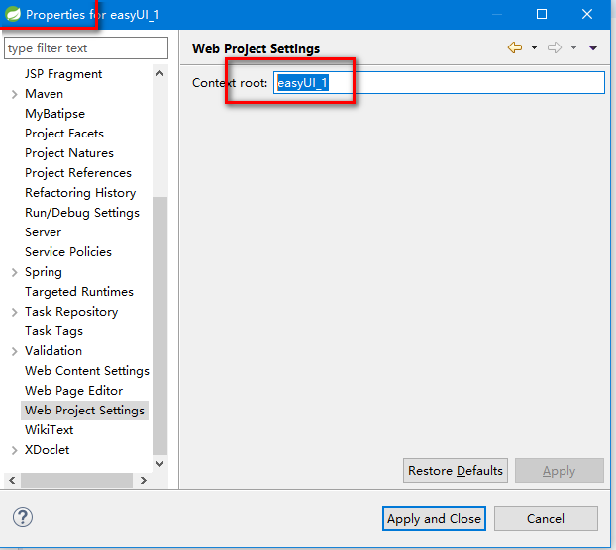The image size is (616, 550).
Task: Open the dialog view menu triangle
Action: pos(593,47)
